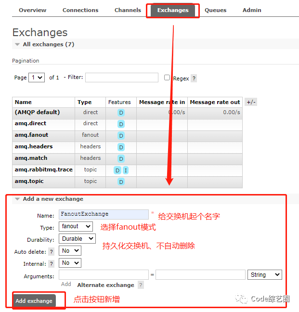Open the exchange Type dropdown
The height and width of the screenshot is (312, 299).
tap(76, 226)
